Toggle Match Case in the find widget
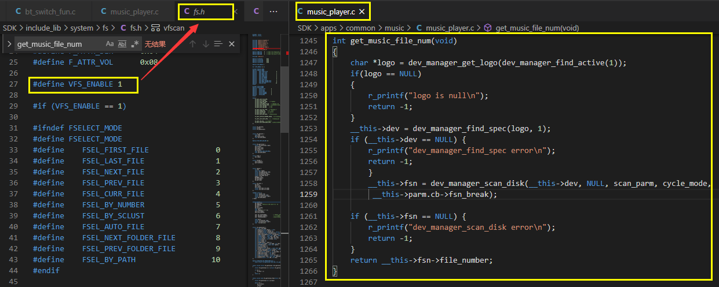Viewport: 719px width, 287px height. click(110, 44)
